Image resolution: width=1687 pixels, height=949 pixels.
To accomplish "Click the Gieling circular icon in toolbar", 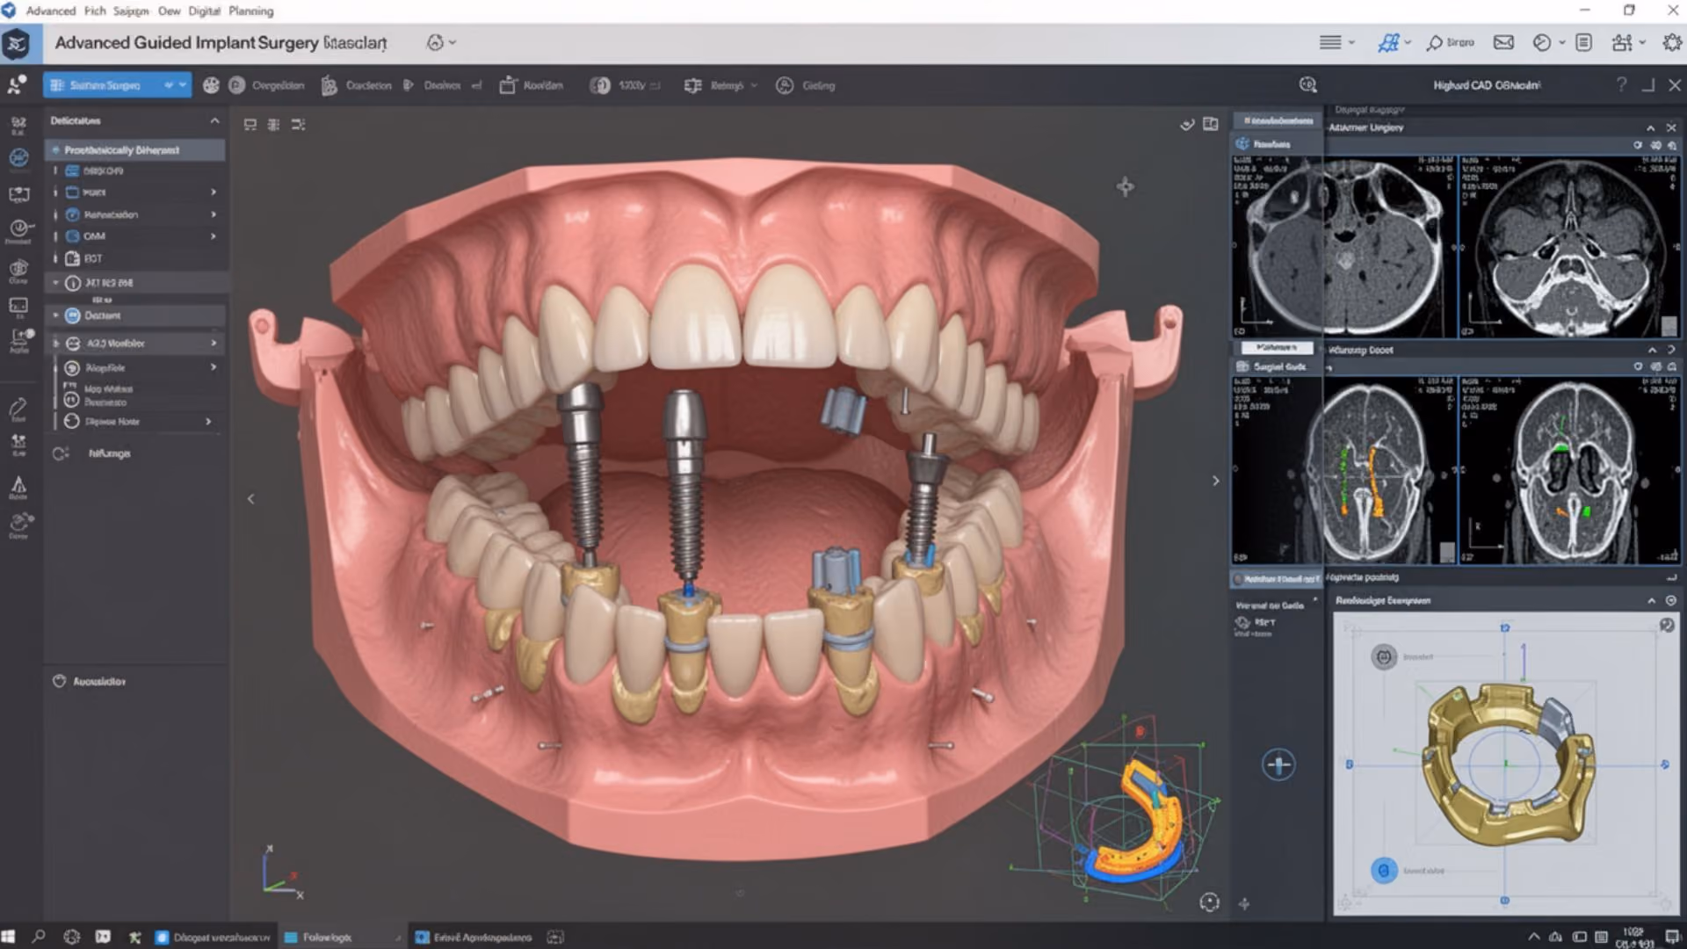I will 785,85.
